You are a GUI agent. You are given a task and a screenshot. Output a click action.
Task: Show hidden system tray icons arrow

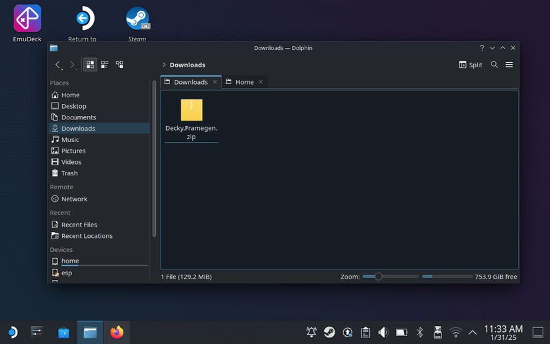click(x=473, y=332)
